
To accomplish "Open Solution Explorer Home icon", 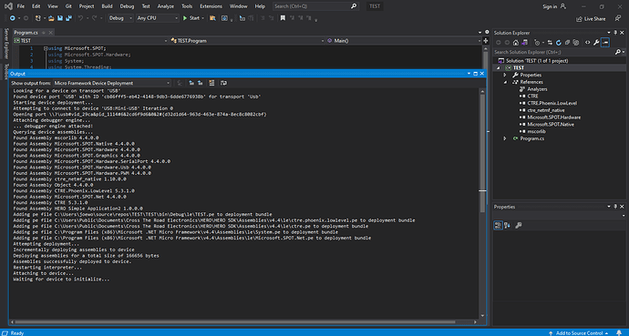I will point(516,43).
